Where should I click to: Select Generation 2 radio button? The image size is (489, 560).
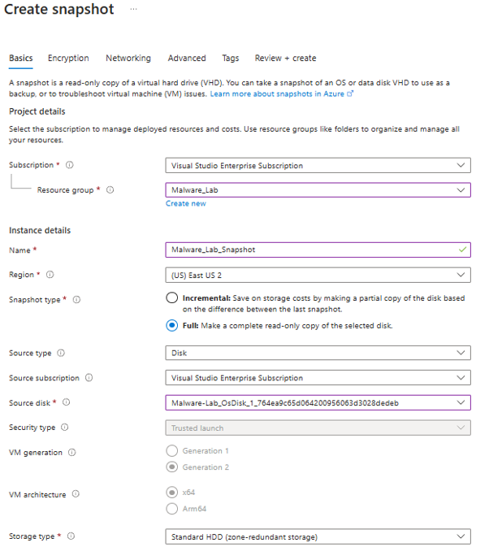point(172,467)
